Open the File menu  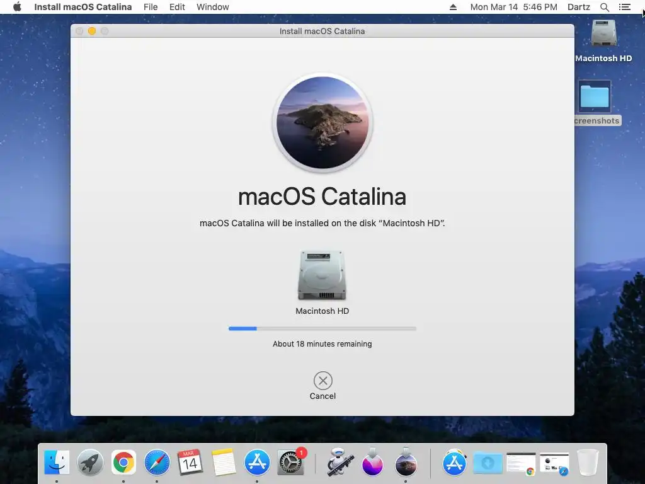(x=151, y=7)
